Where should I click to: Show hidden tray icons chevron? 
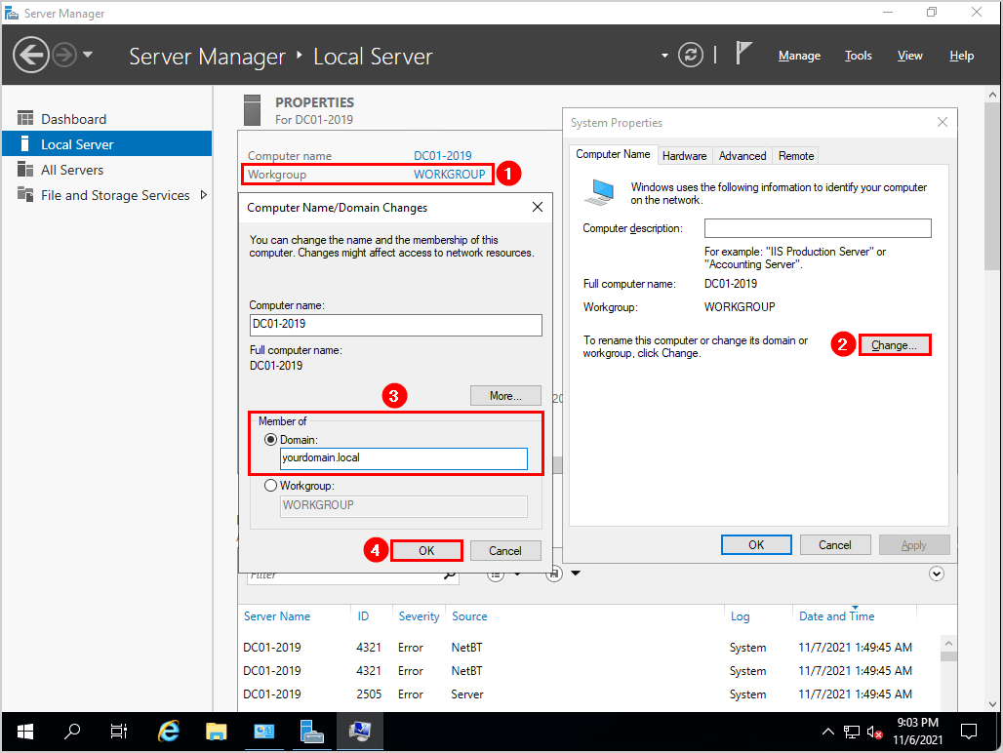(x=827, y=732)
